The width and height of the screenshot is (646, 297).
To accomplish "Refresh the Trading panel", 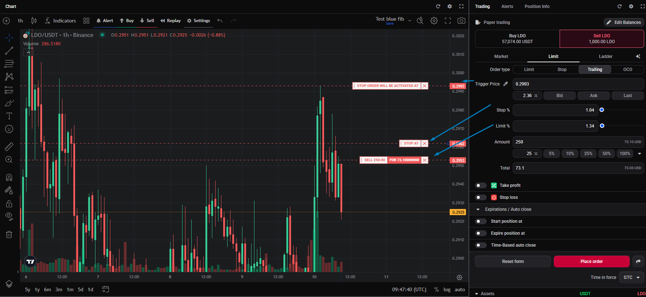I will 620,7.
